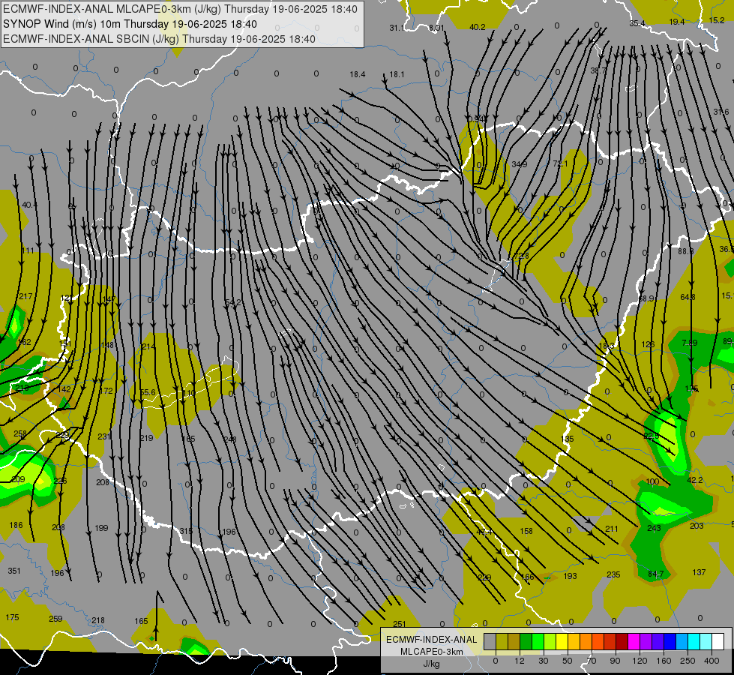Select the map value 72.1
This screenshot has height=675, width=734.
pos(560,163)
